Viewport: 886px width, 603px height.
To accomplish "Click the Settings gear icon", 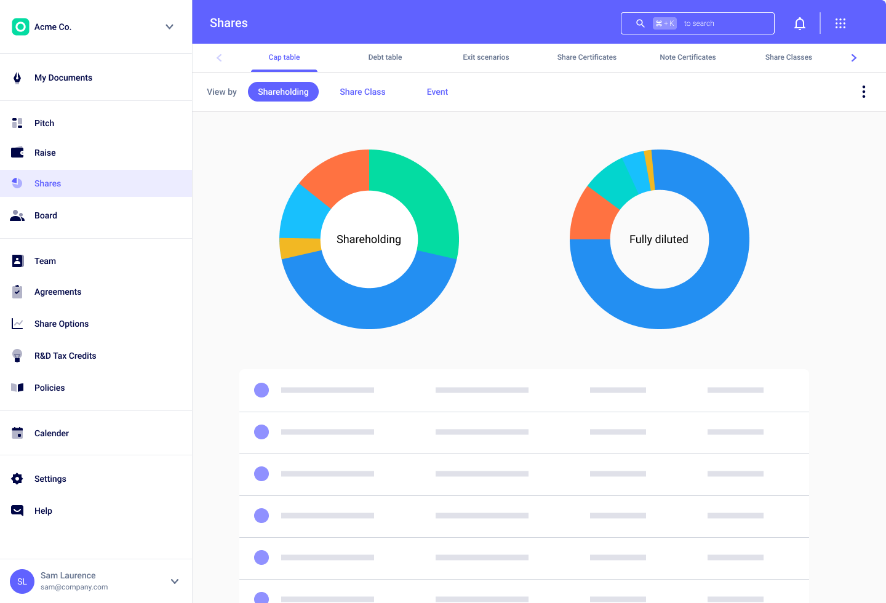I will coord(17,479).
